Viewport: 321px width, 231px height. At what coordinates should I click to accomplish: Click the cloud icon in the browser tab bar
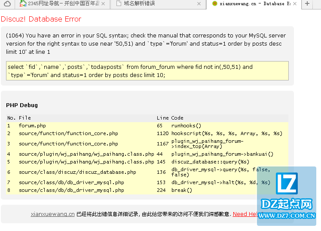[7, 3]
